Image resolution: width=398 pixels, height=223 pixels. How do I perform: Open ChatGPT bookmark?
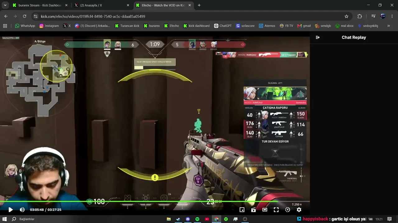(x=223, y=26)
